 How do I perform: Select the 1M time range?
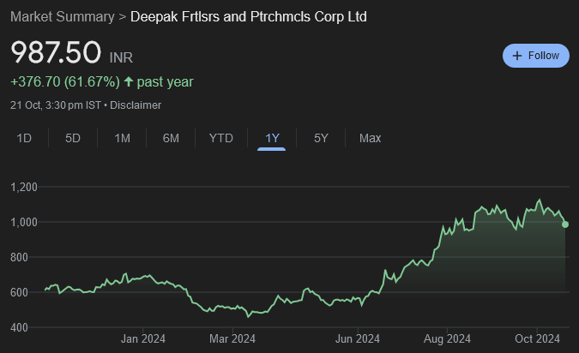tap(122, 138)
